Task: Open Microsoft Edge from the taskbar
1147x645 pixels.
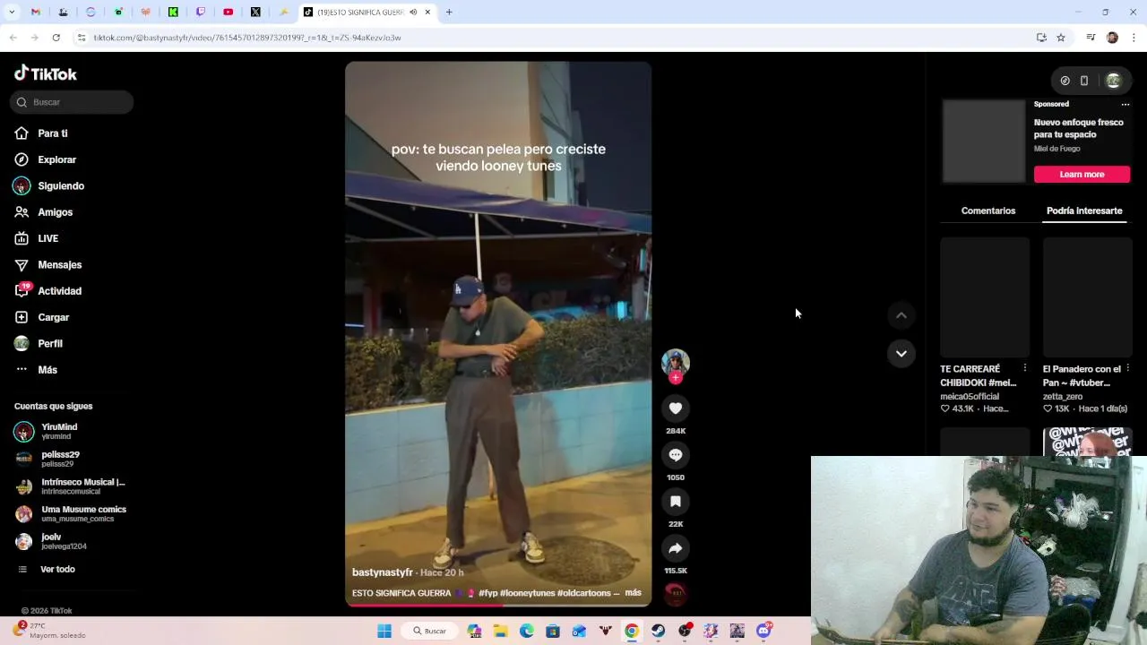Action: point(526,631)
